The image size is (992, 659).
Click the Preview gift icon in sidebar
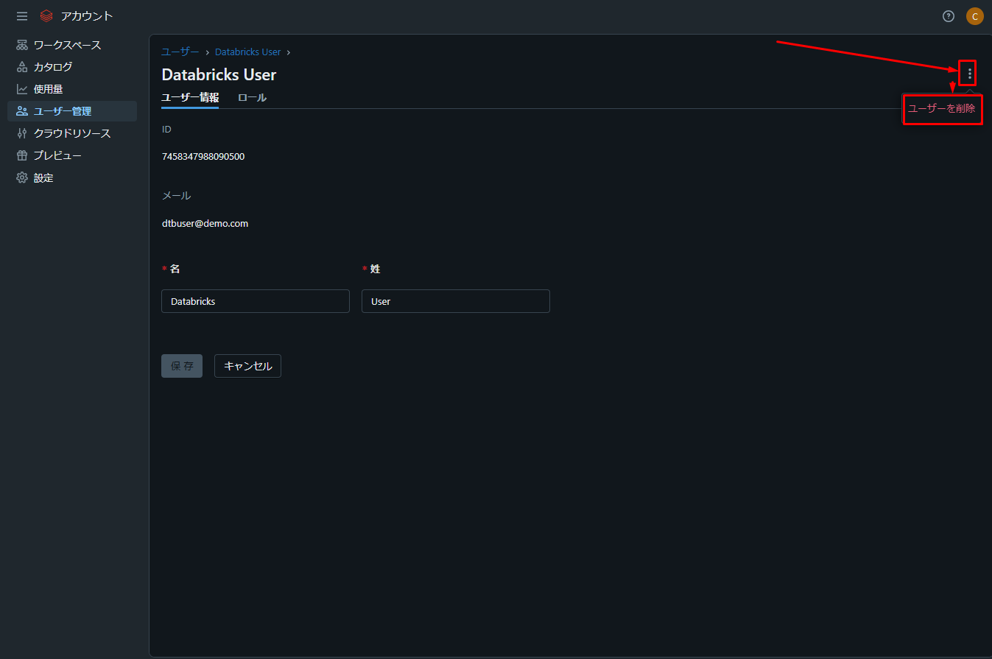click(x=22, y=155)
